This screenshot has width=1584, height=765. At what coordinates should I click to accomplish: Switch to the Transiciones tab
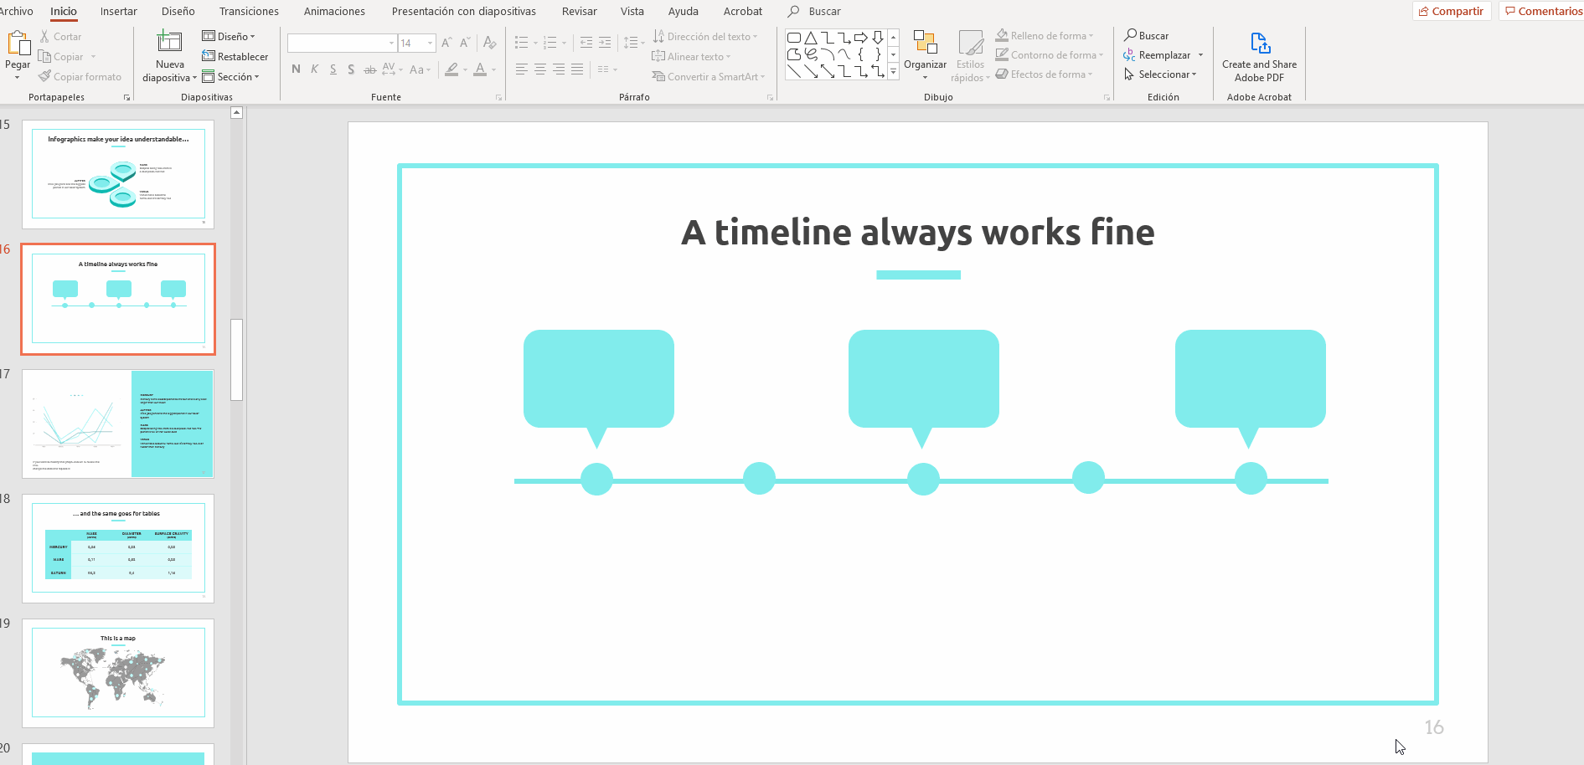[249, 11]
